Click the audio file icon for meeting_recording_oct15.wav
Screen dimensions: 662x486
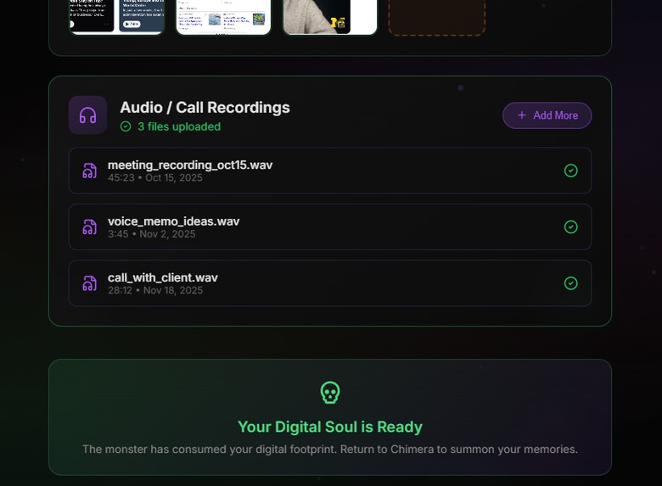point(89,170)
